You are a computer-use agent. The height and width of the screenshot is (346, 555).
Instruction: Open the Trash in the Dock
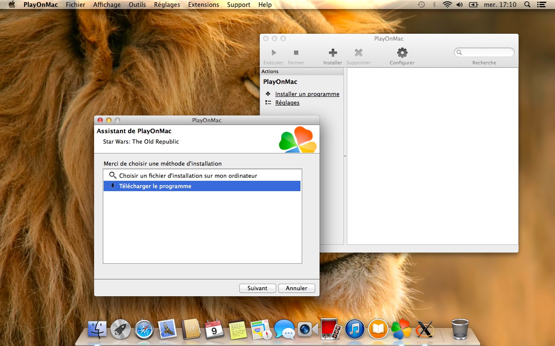tap(460, 329)
